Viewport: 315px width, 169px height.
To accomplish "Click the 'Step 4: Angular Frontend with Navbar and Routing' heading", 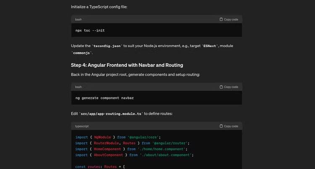I will [x=127, y=65].
